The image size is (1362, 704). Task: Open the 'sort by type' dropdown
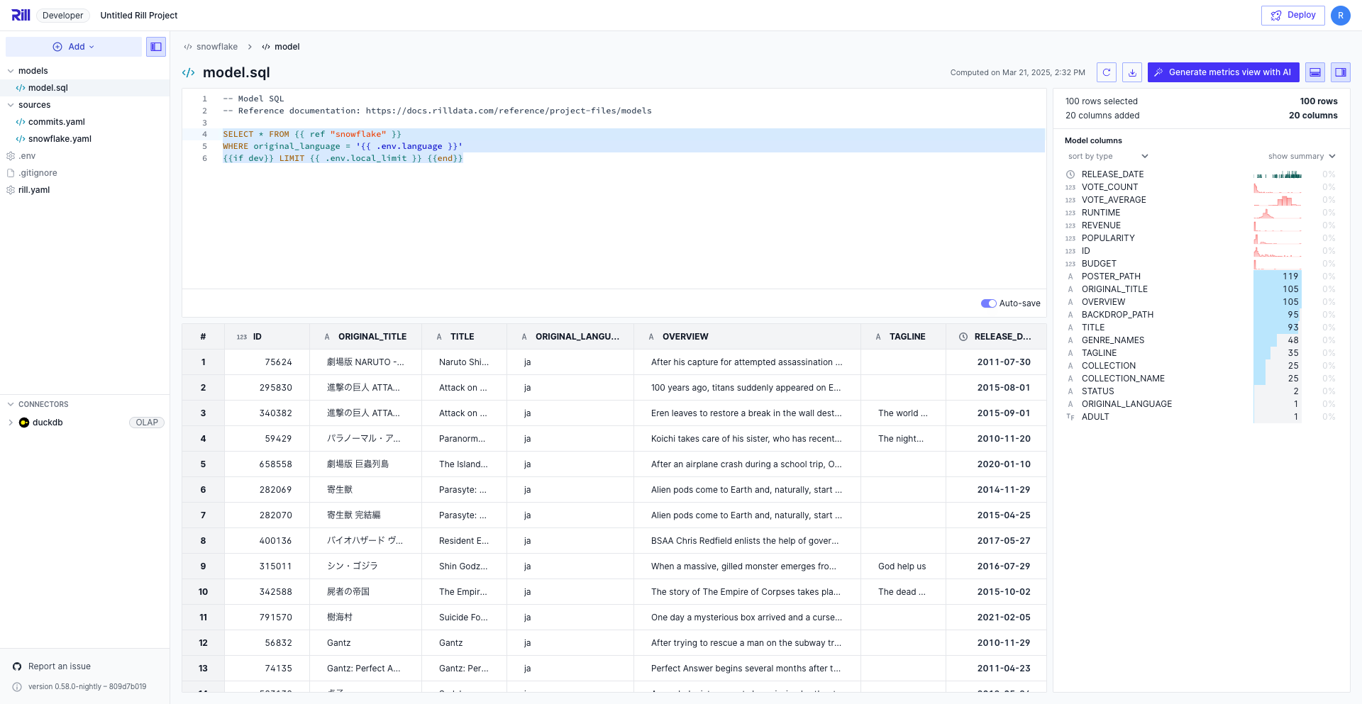[x=1107, y=157]
